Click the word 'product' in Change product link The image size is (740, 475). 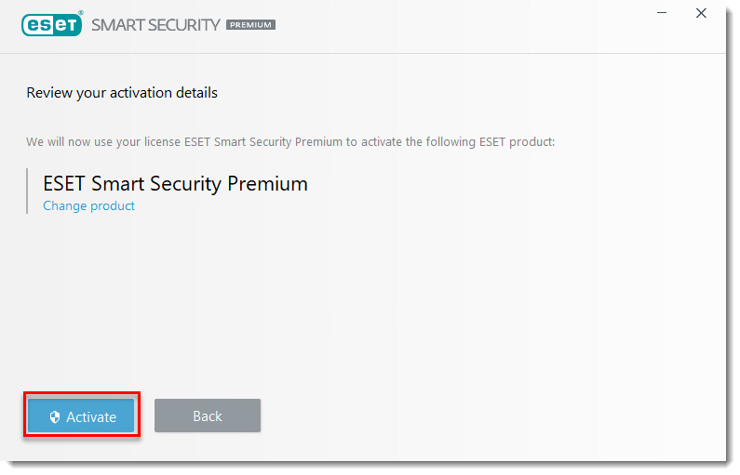click(x=112, y=206)
